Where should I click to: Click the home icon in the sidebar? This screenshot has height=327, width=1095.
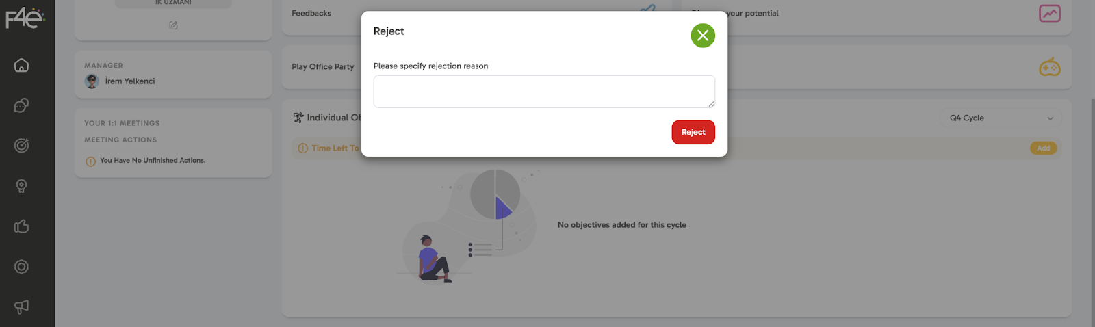(22, 65)
